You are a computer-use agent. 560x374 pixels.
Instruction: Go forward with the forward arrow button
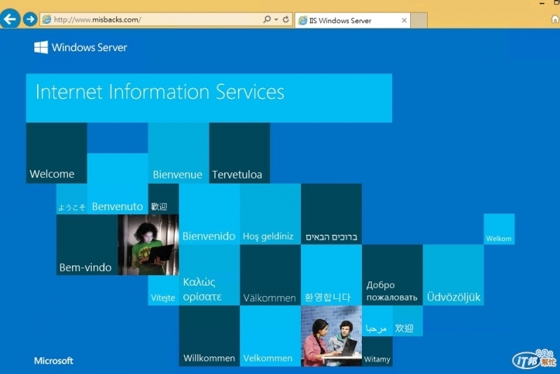click(x=30, y=20)
